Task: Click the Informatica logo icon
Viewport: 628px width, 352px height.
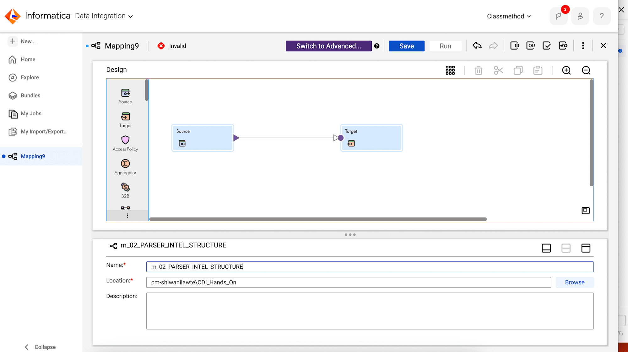Action: 13,16
